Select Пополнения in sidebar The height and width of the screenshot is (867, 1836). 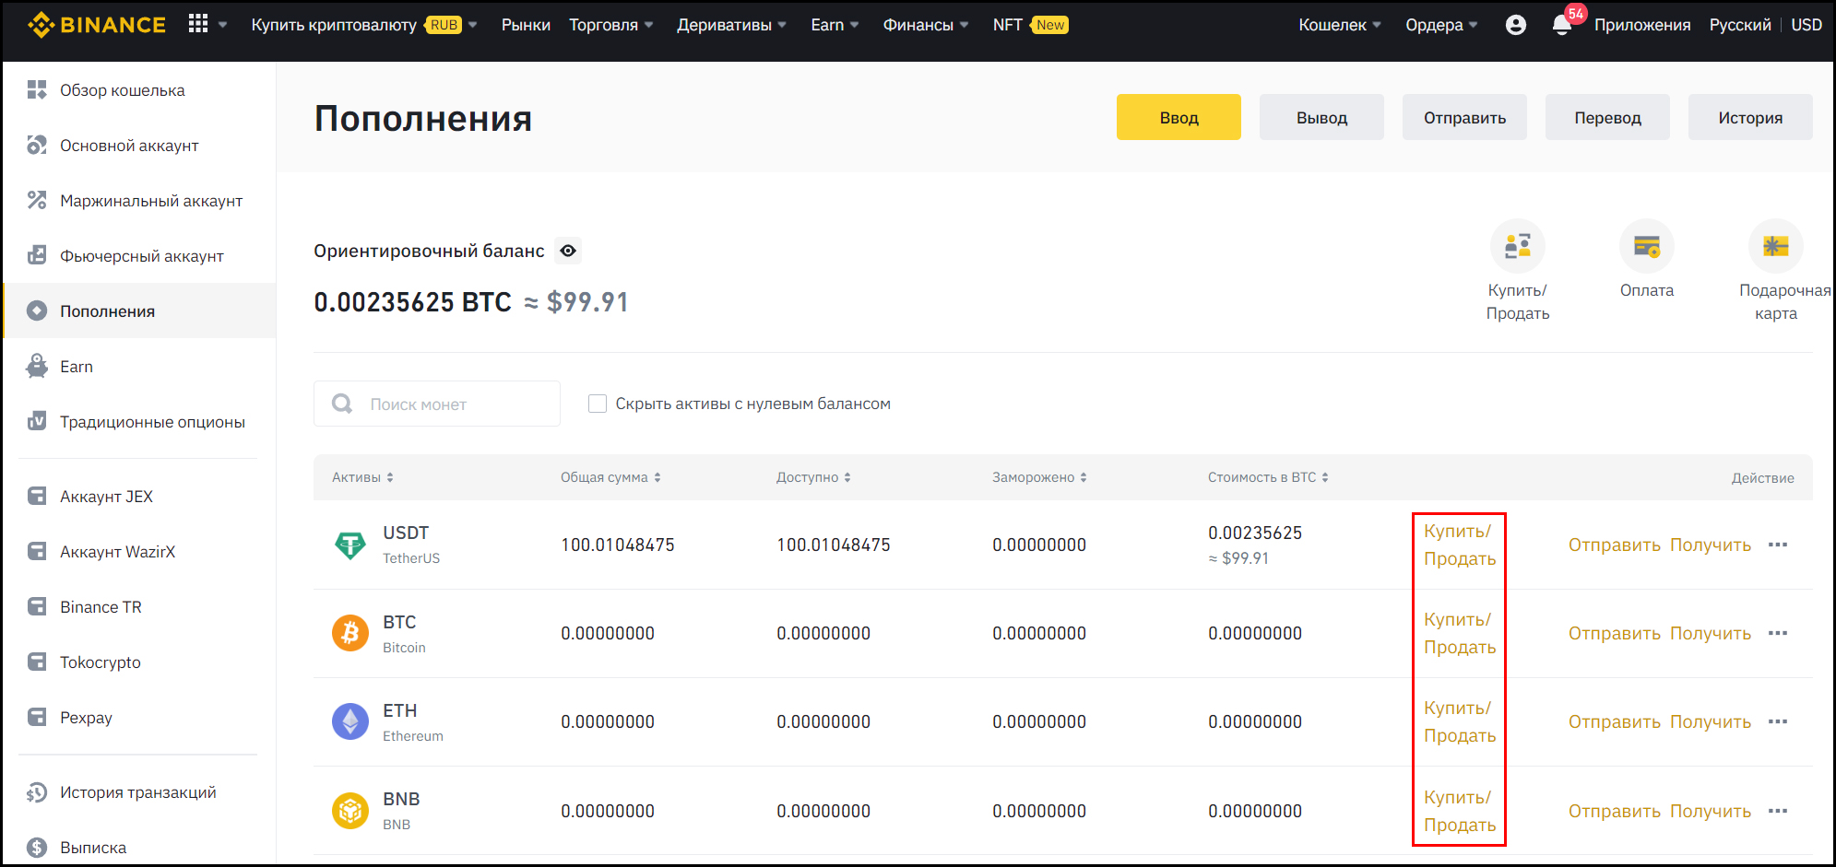[x=139, y=310]
